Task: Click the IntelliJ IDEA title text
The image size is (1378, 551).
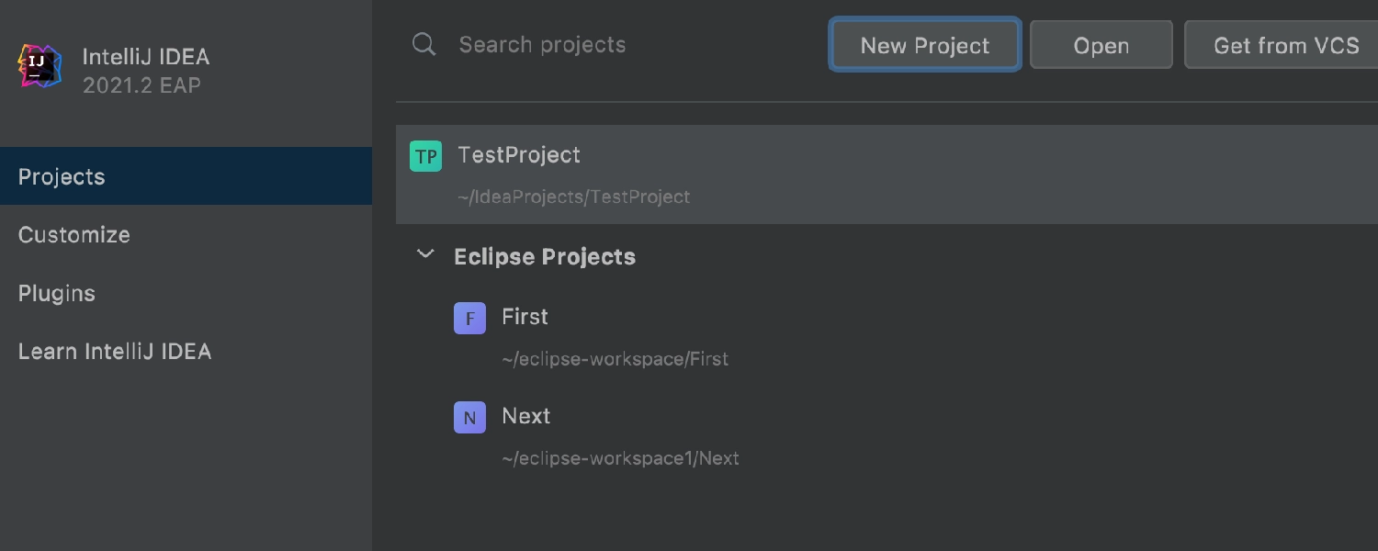Action: (x=146, y=56)
